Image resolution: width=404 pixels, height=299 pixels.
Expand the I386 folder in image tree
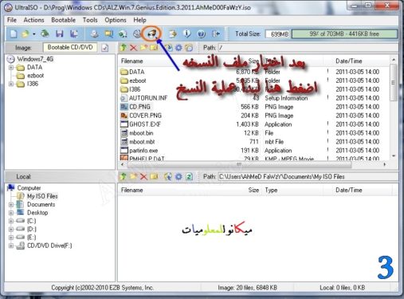(11, 84)
